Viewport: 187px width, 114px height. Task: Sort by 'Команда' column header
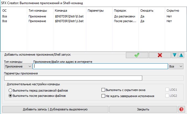pyautogui.click(x=61, y=11)
